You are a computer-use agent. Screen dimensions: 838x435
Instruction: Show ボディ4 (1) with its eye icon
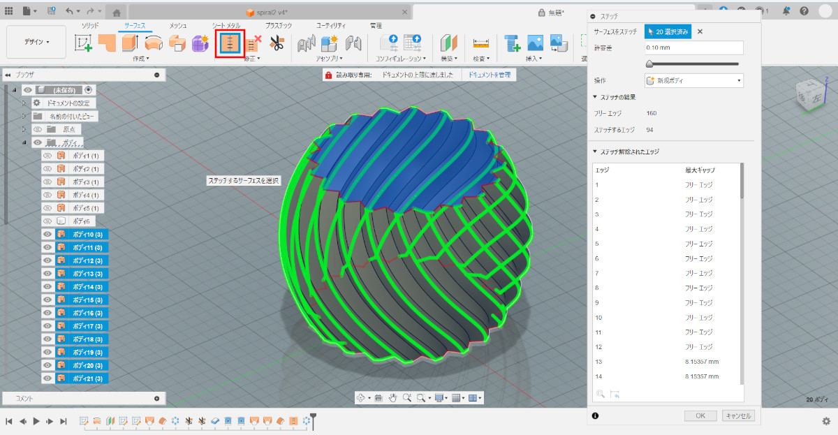[47, 195]
